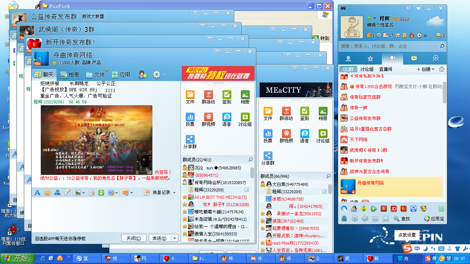Open 投票 in front group panel
Image resolution: width=470 pixels, height=264 pixels.
(x=190, y=120)
